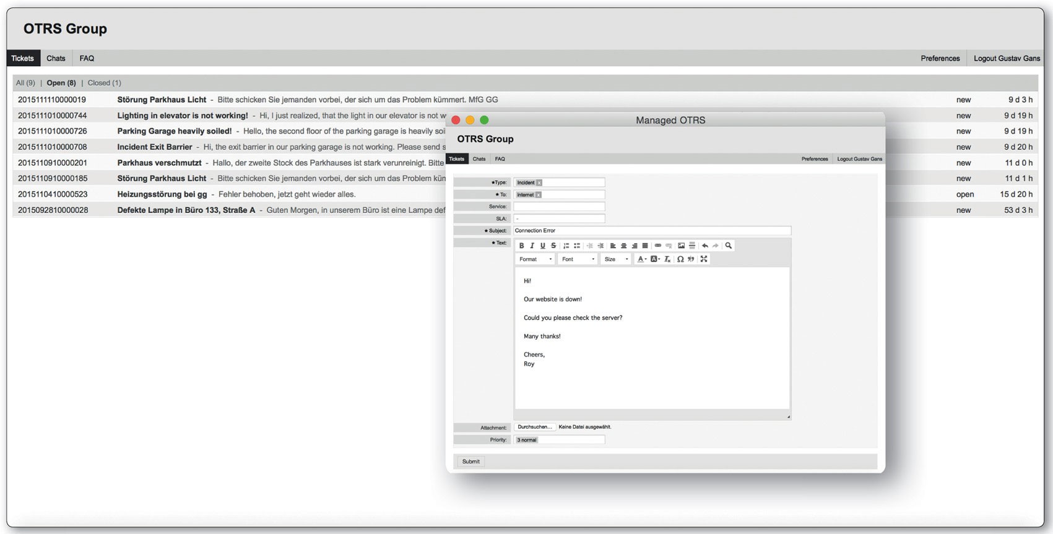1053x534 pixels.
Task: Toggle underline formatting
Action: click(x=543, y=246)
